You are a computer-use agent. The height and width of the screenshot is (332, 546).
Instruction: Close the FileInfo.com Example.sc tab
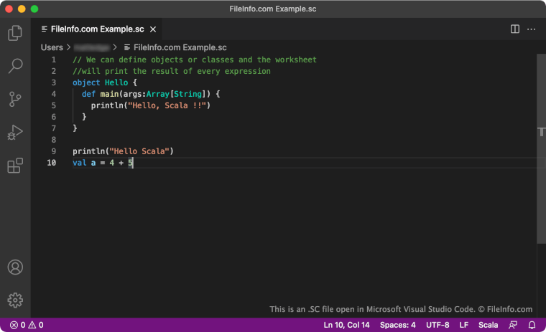click(x=152, y=29)
